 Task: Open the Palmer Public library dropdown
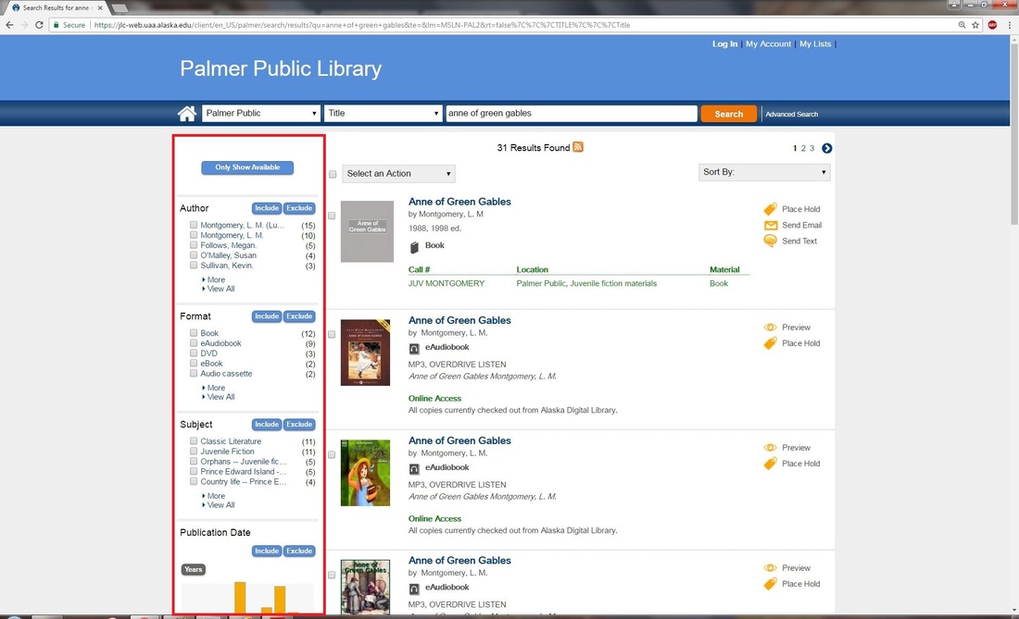tap(261, 114)
